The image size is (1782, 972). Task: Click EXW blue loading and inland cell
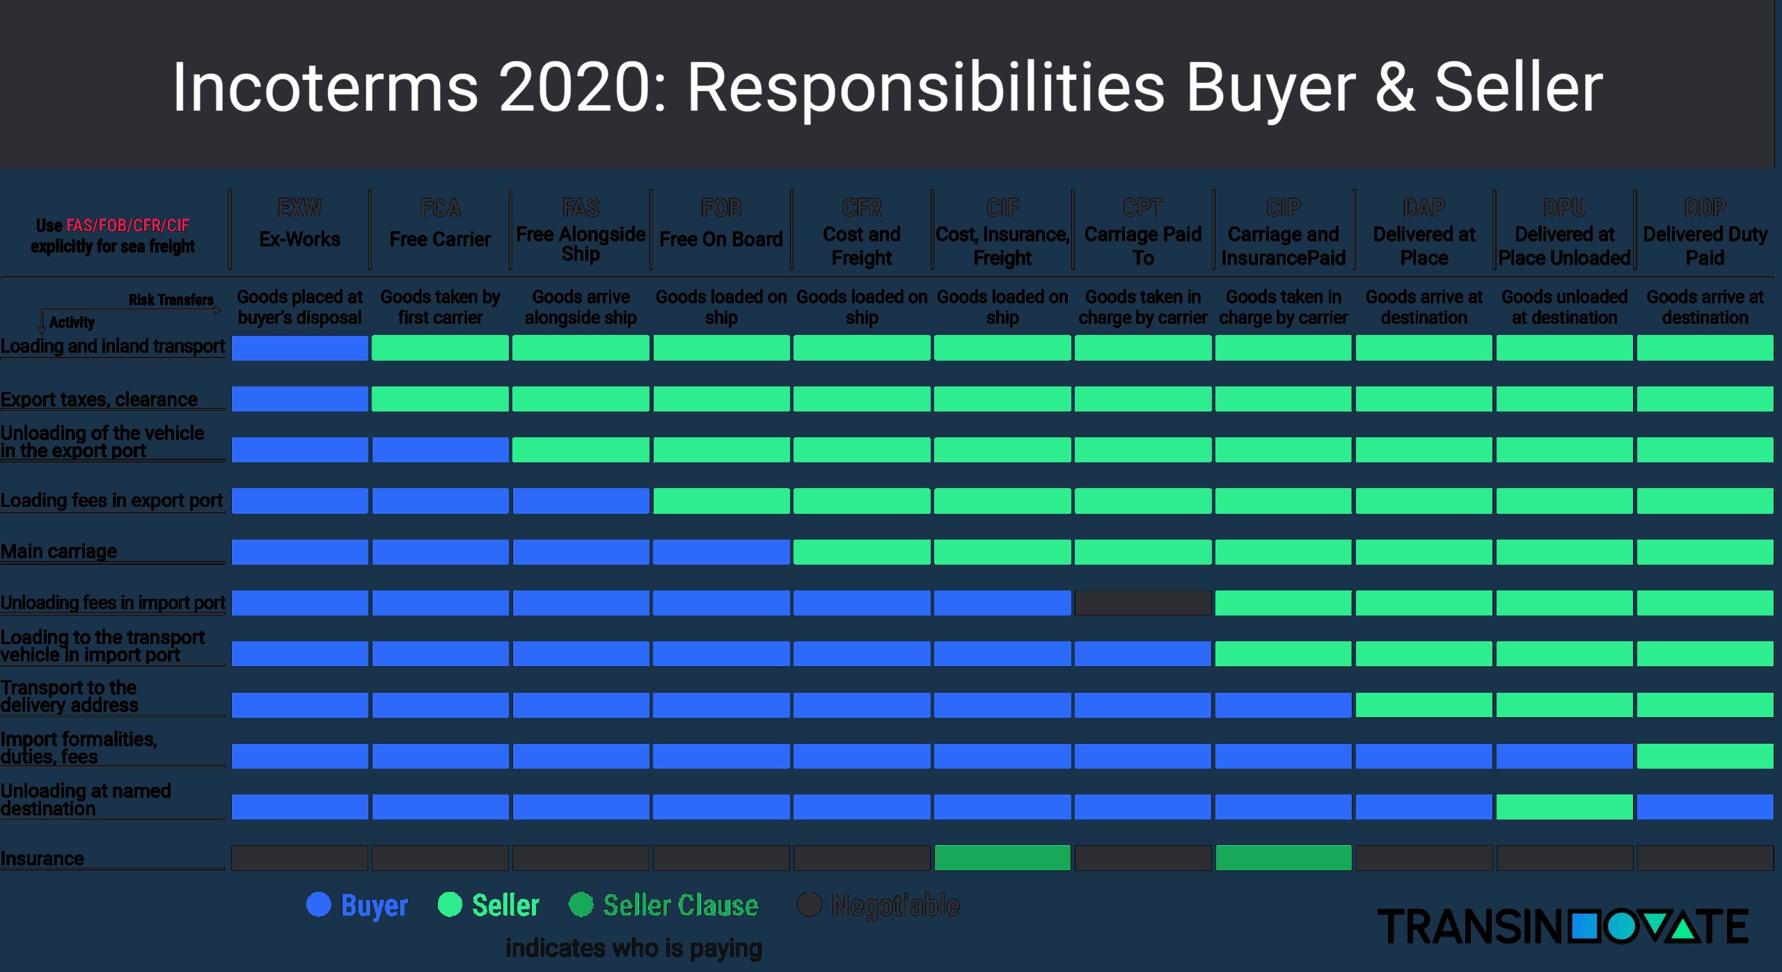(x=299, y=347)
